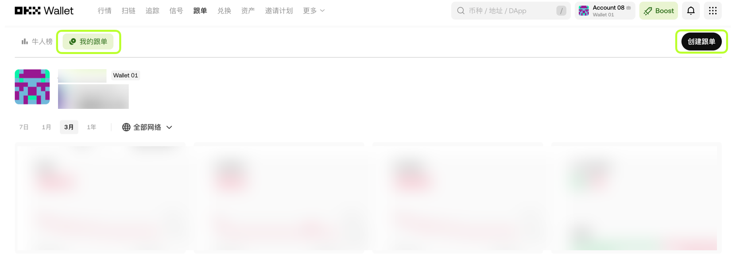
Task: Click the Account 08 avatar icon
Action: (583, 11)
